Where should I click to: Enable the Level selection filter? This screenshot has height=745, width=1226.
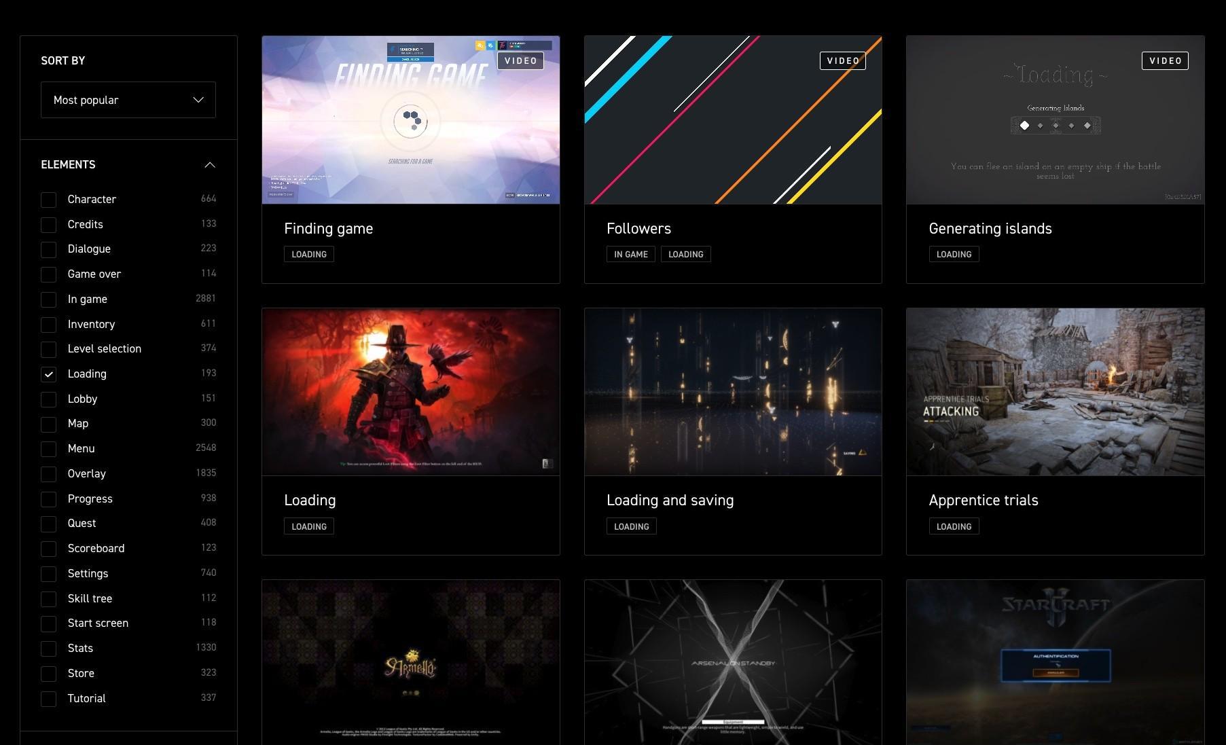48,349
